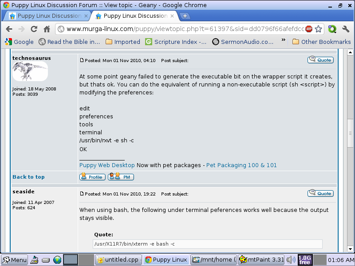
Task: Click post icon beside 19:22 posted date
Action: pos(82,194)
